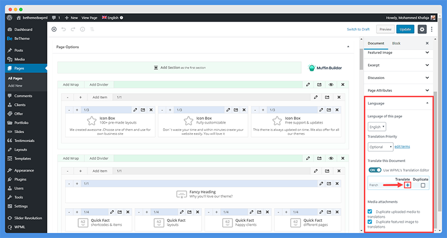Image resolution: width=447 pixels, height=238 pixels.
Task: Click Switch to Draft link
Action: [x=358, y=30]
